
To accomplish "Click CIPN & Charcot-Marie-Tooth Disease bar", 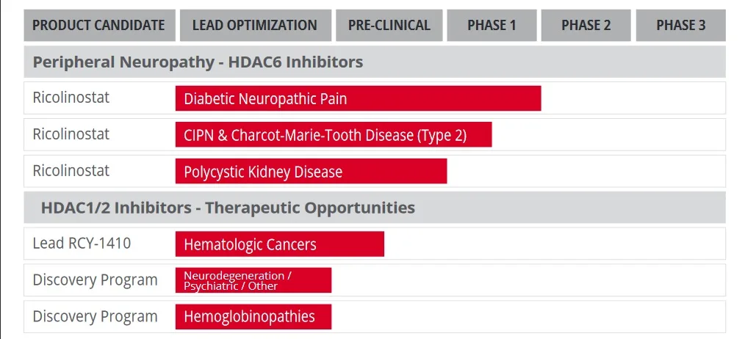I will (333, 135).
